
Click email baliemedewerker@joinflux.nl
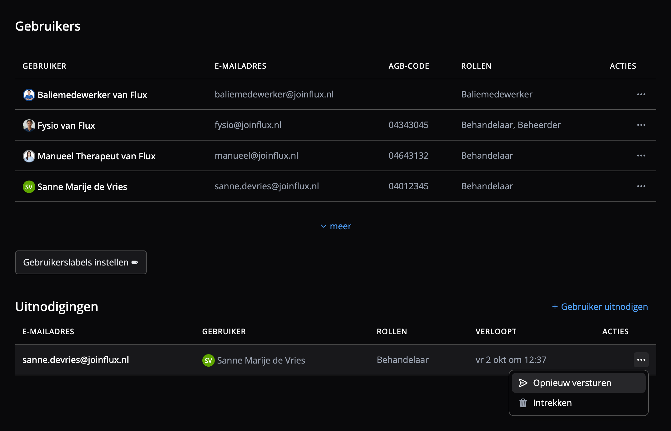point(274,94)
